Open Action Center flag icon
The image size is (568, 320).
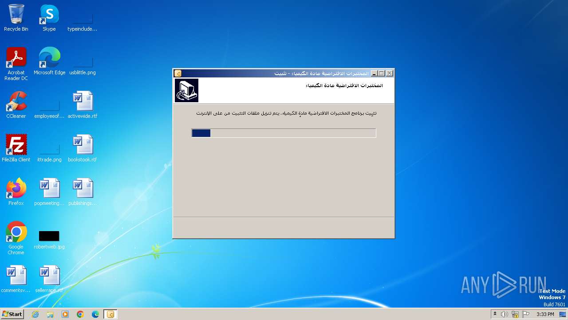tap(526, 314)
